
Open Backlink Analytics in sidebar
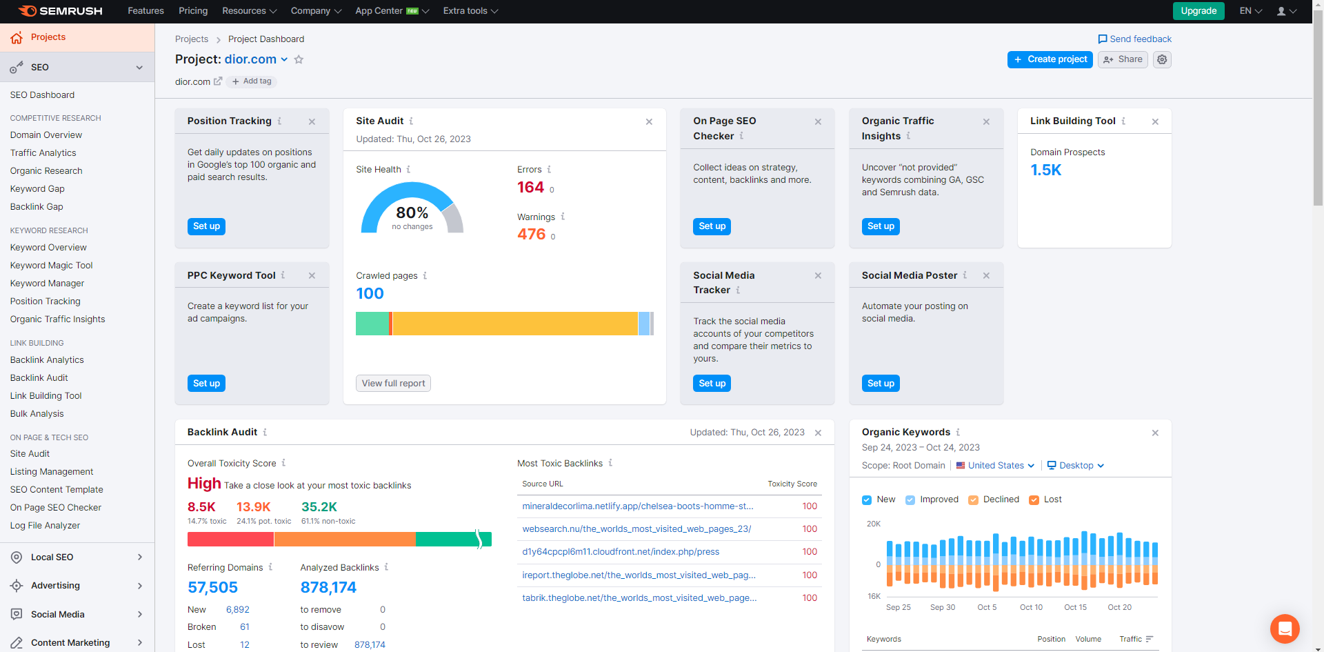click(x=47, y=360)
